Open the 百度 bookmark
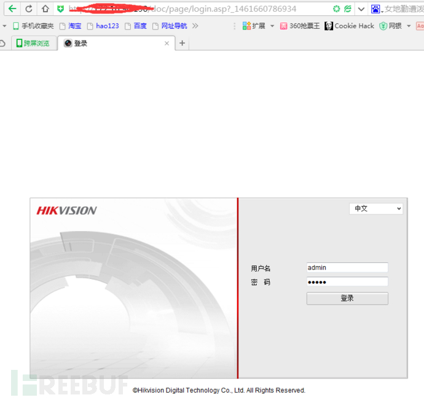 [x=136, y=26]
